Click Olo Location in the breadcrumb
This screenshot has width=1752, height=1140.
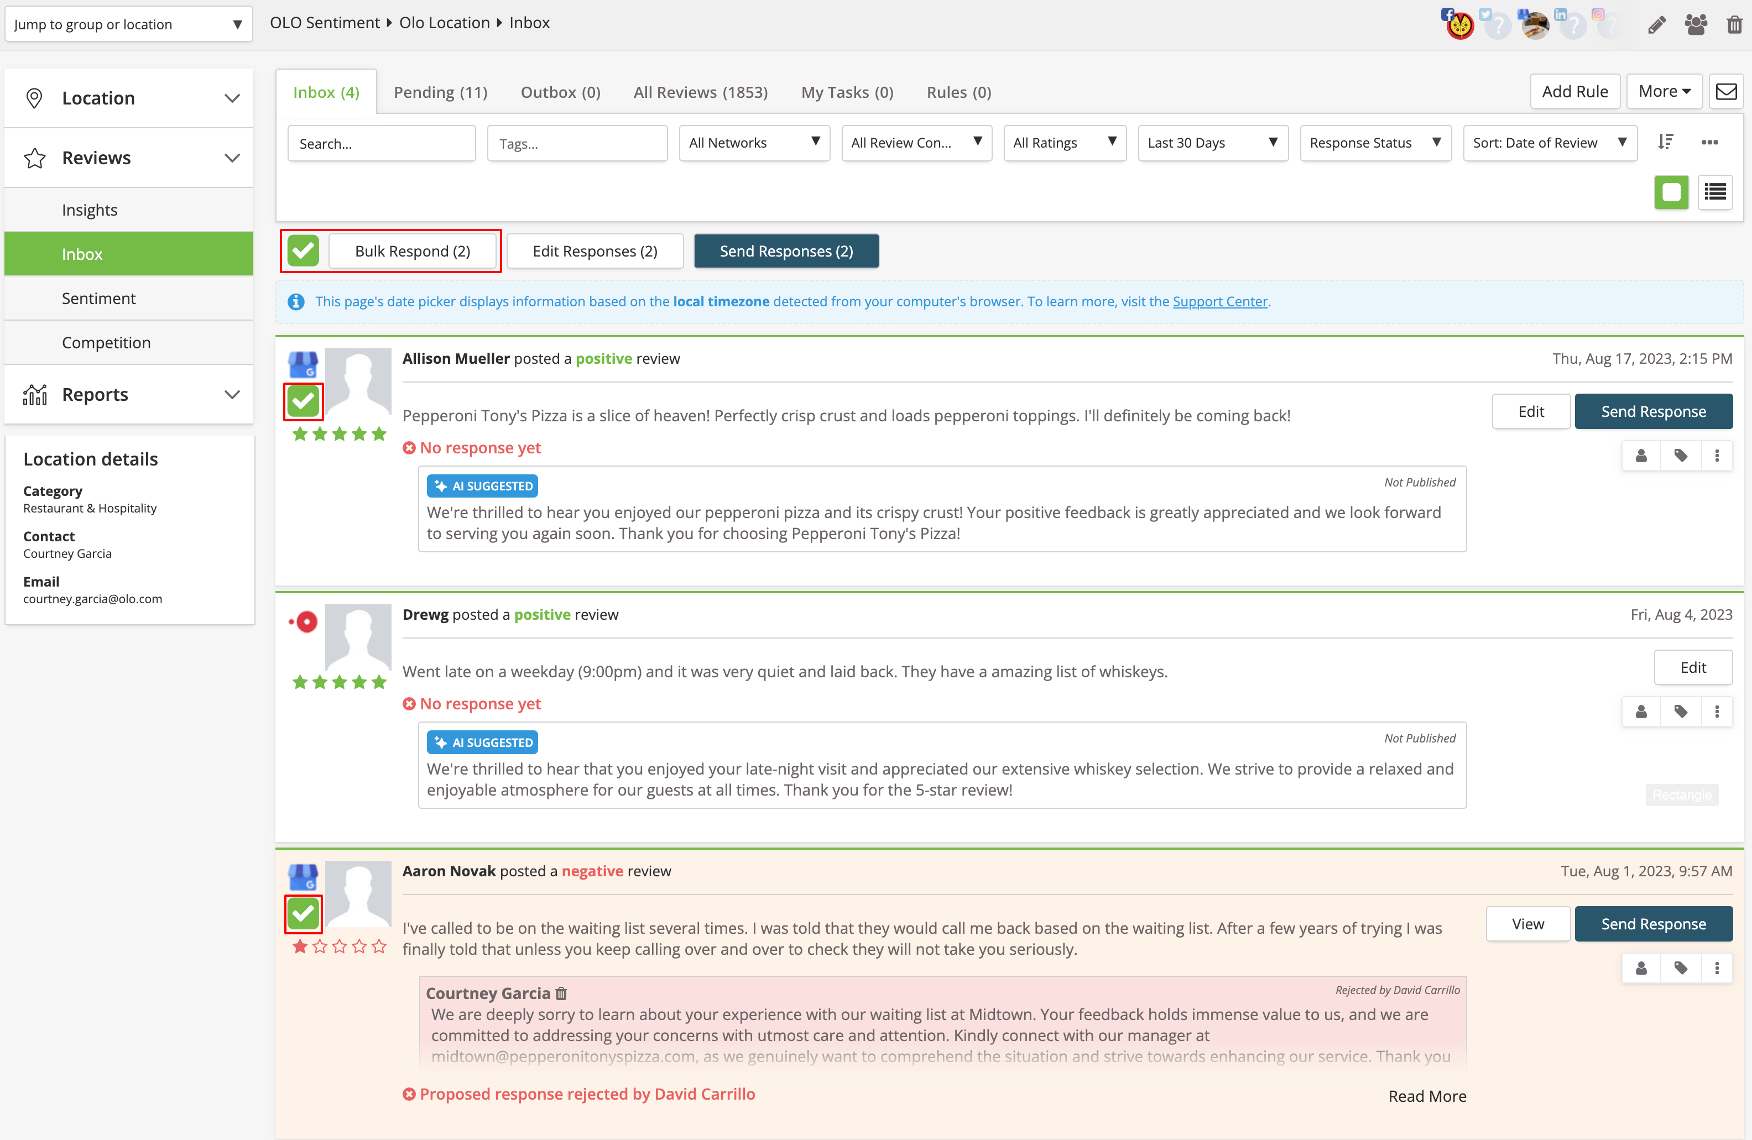[445, 23]
